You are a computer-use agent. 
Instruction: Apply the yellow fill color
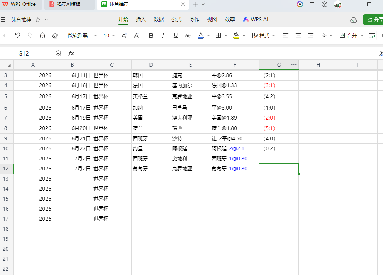[236, 35]
